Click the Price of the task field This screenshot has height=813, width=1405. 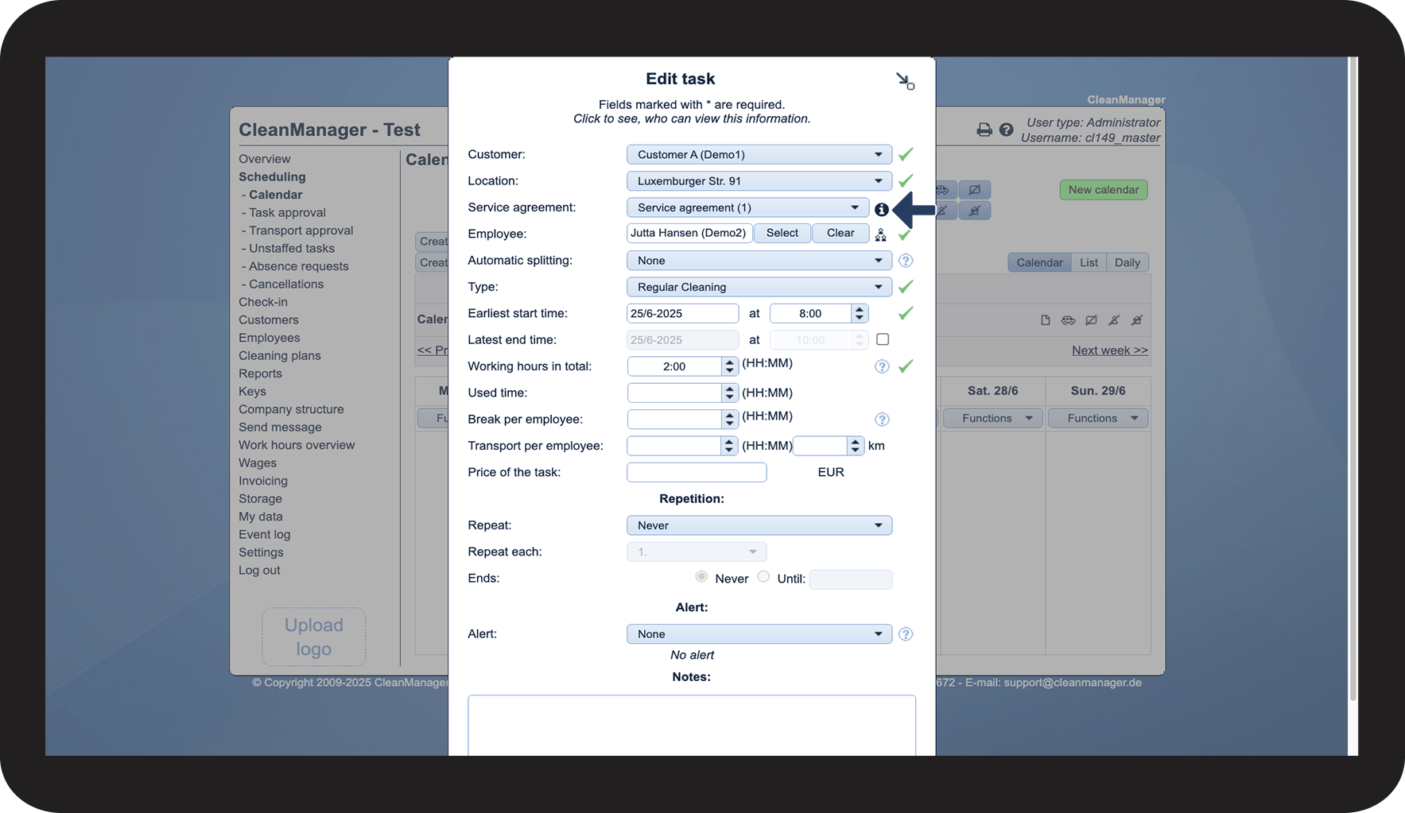tap(697, 472)
